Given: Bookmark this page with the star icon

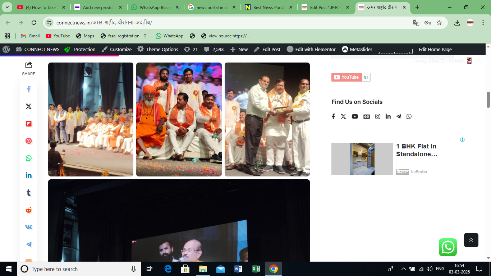Looking at the screenshot, I should (x=439, y=22).
